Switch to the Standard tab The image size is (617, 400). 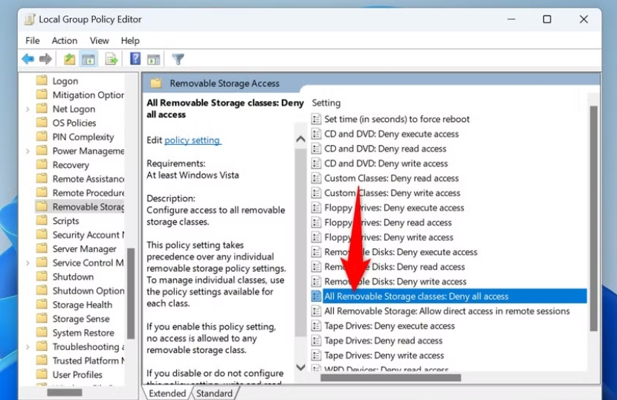click(x=214, y=393)
